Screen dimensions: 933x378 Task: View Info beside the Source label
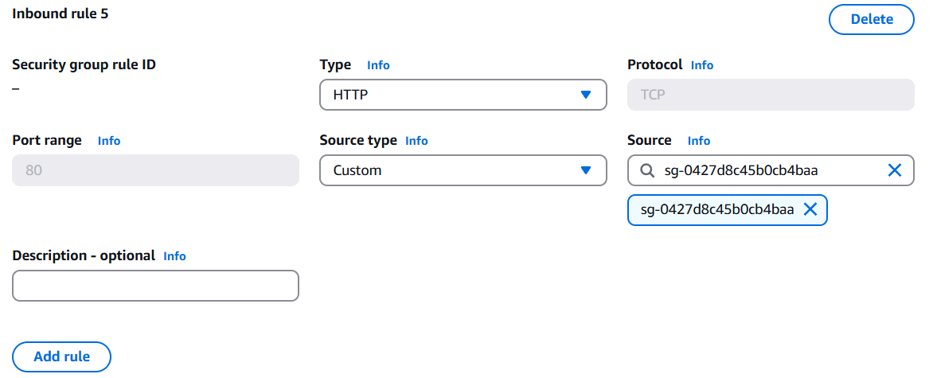pos(699,141)
